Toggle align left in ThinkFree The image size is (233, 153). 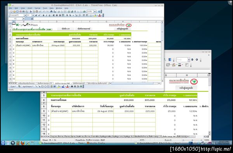pos(54,15)
